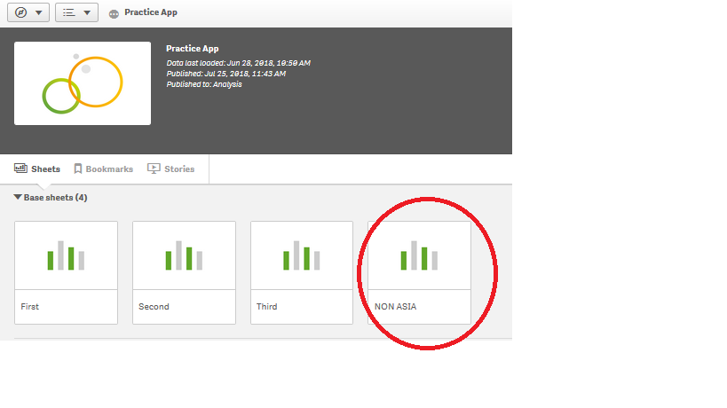Switch to the Stories tab
Viewport: 727px width, 408px height.
[171, 169]
